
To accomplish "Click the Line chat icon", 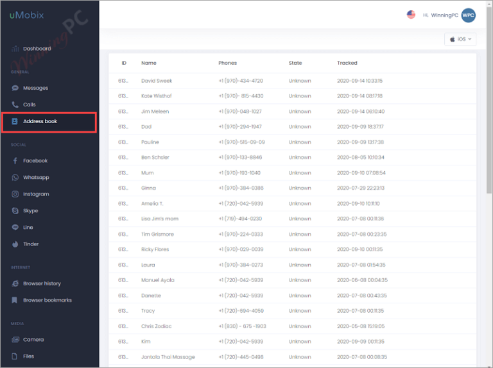I will pyautogui.click(x=15, y=228).
